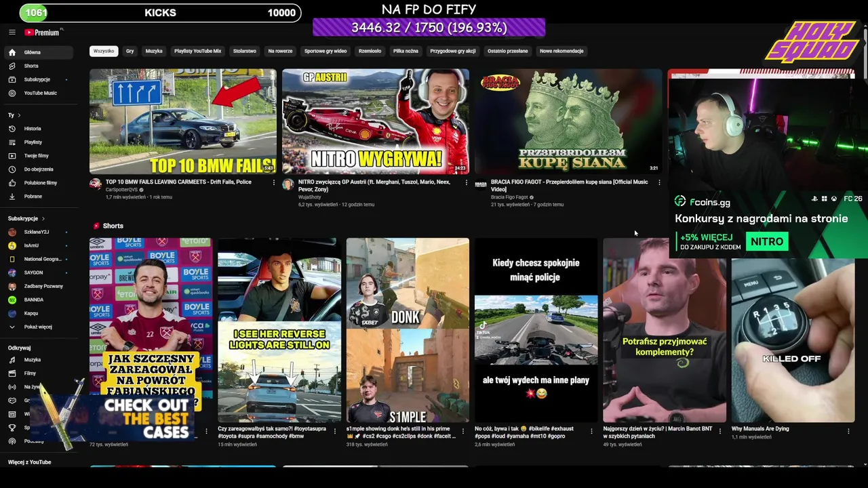Image resolution: width=868 pixels, height=488 pixels.
Task: Open options for Toyota Supra short
Action: pyautogui.click(x=335, y=431)
